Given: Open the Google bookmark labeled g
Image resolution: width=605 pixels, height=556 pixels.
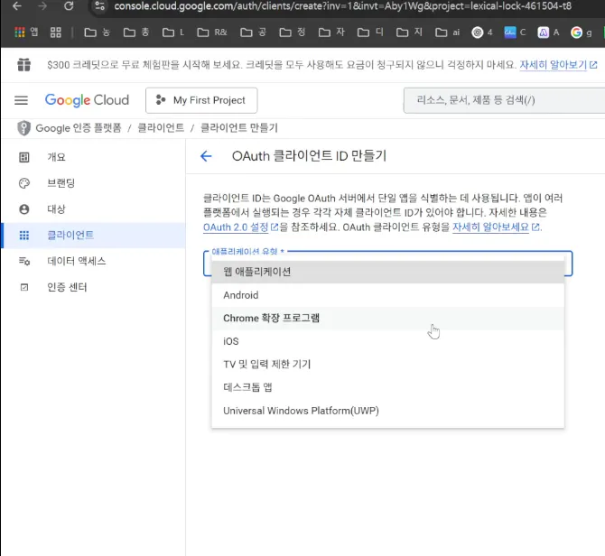Looking at the screenshot, I should click(x=582, y=32).
